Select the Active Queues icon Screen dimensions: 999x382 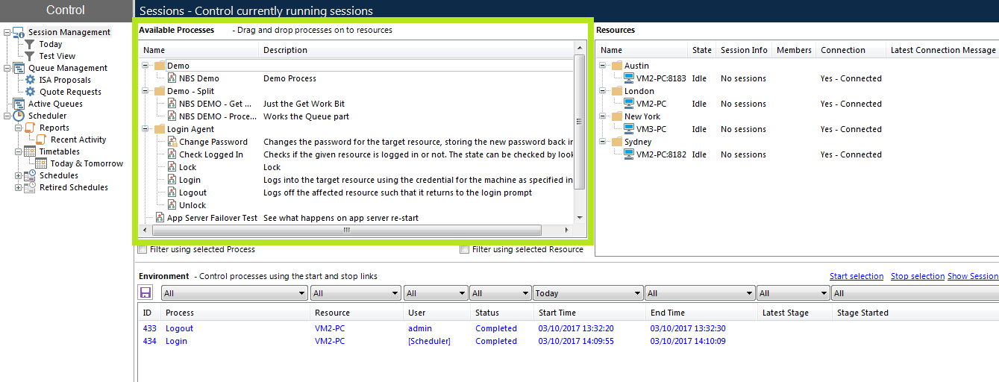coord(19,104)
